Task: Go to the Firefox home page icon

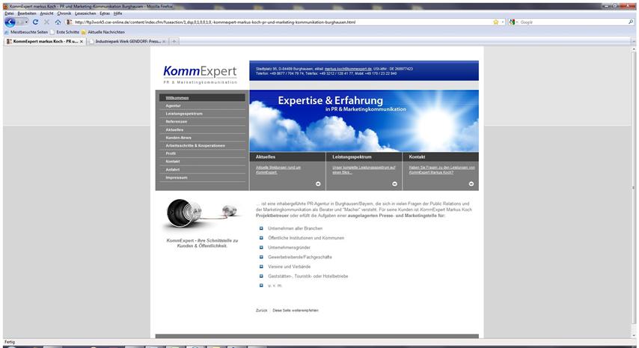Action: pos(58,22)
